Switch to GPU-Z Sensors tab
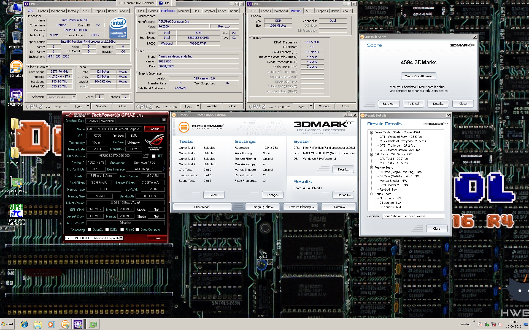 [x=93, y=121]
